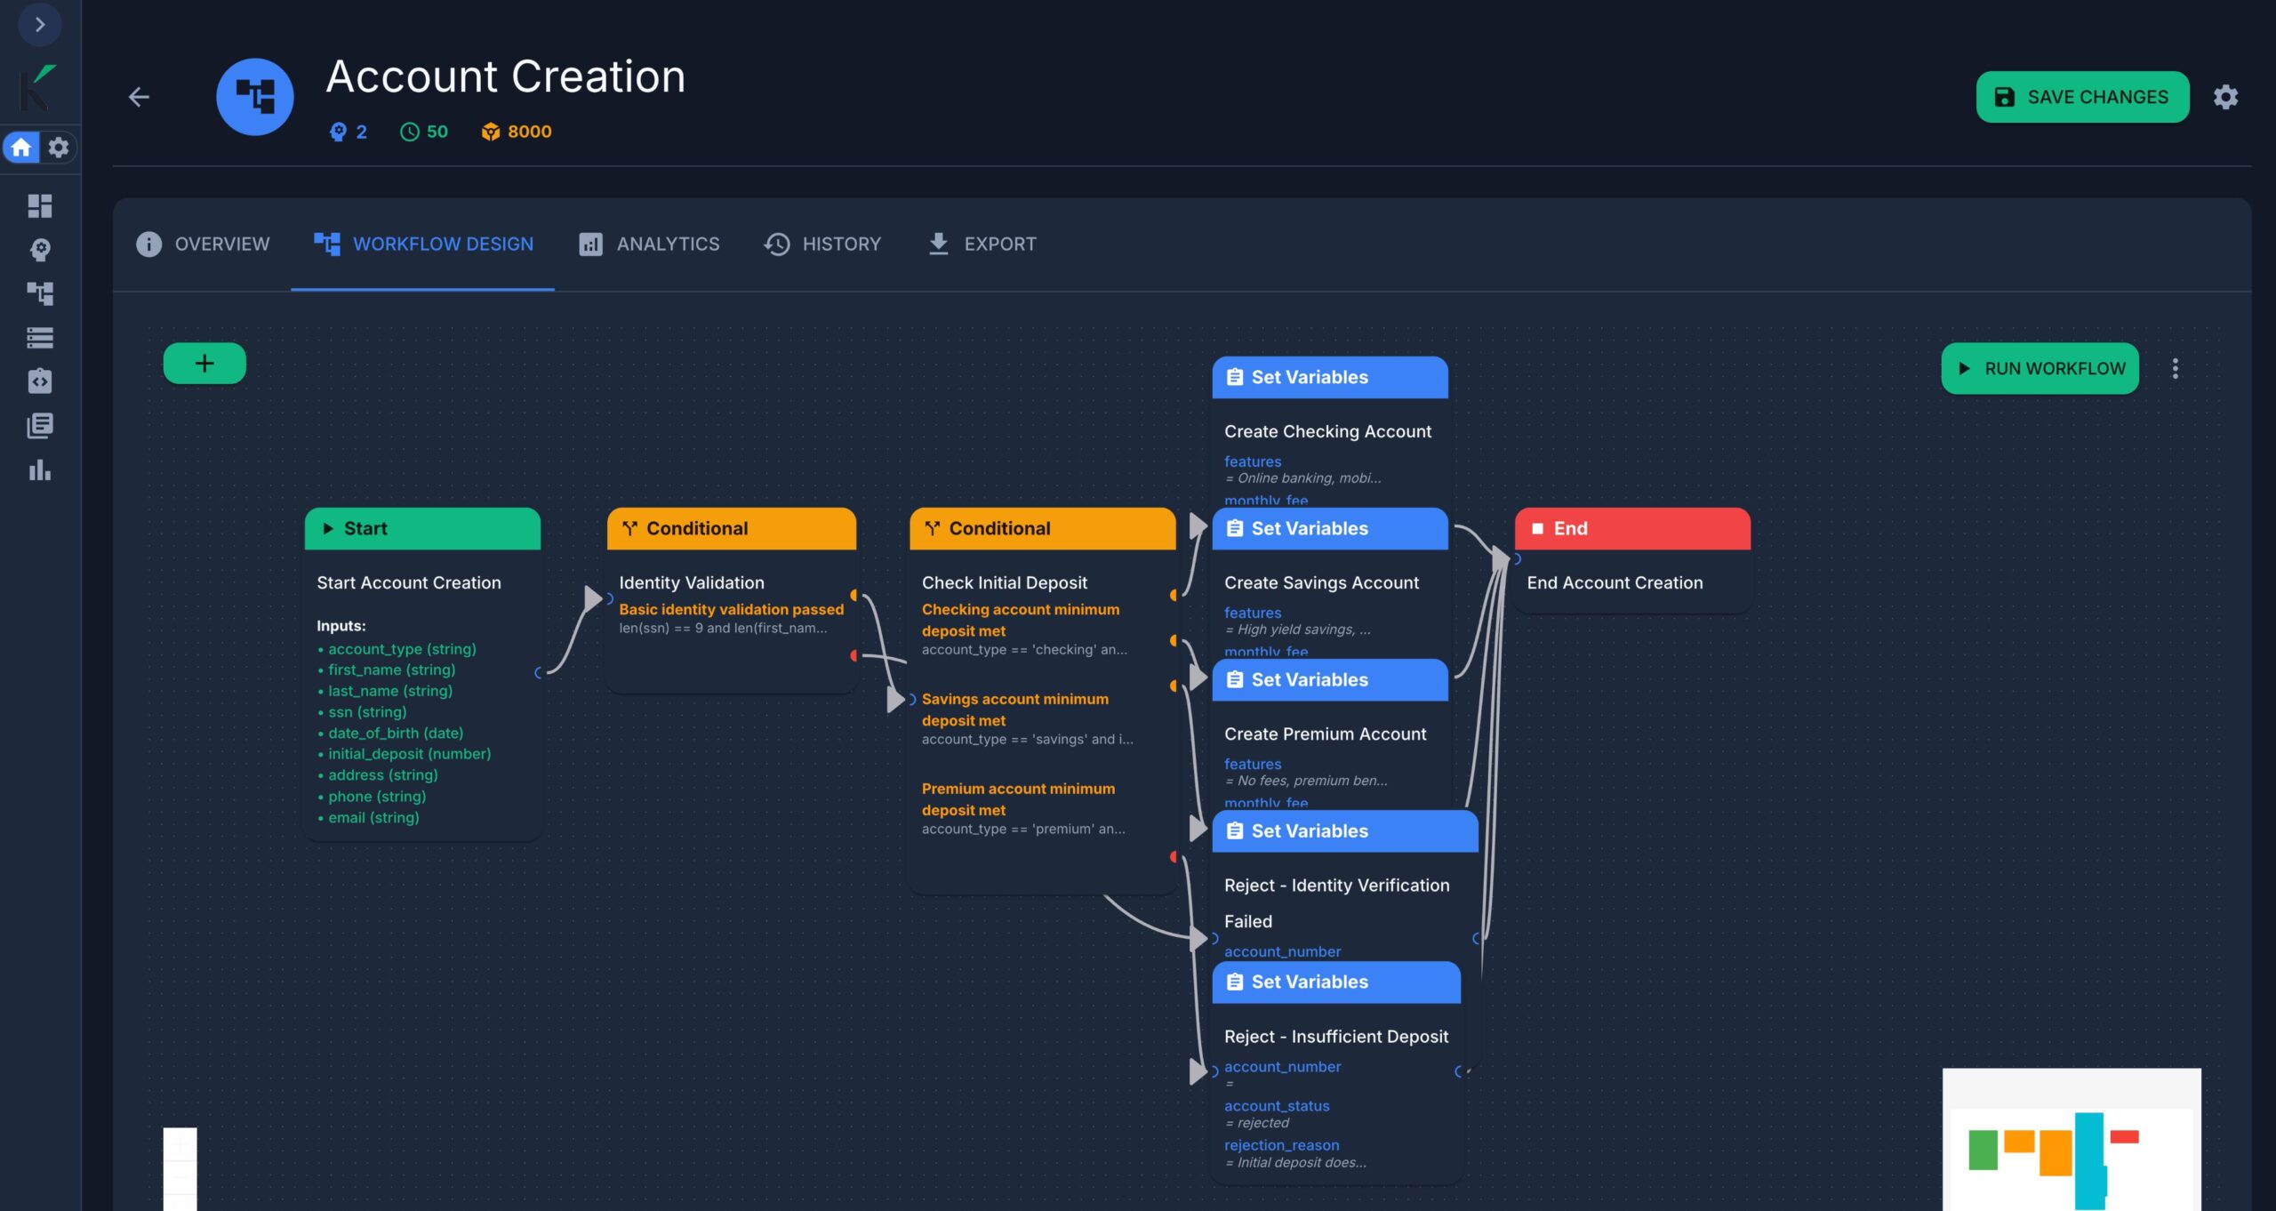
Task: Click the play icon on Start node
Action: pos(328,528)
